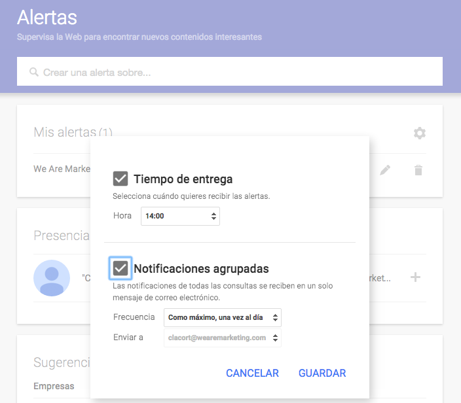The height and width of the screenshot is (403, 461).
Task: Open the Hora dropdown showing 14:00
Action: [x=180, y=216]
